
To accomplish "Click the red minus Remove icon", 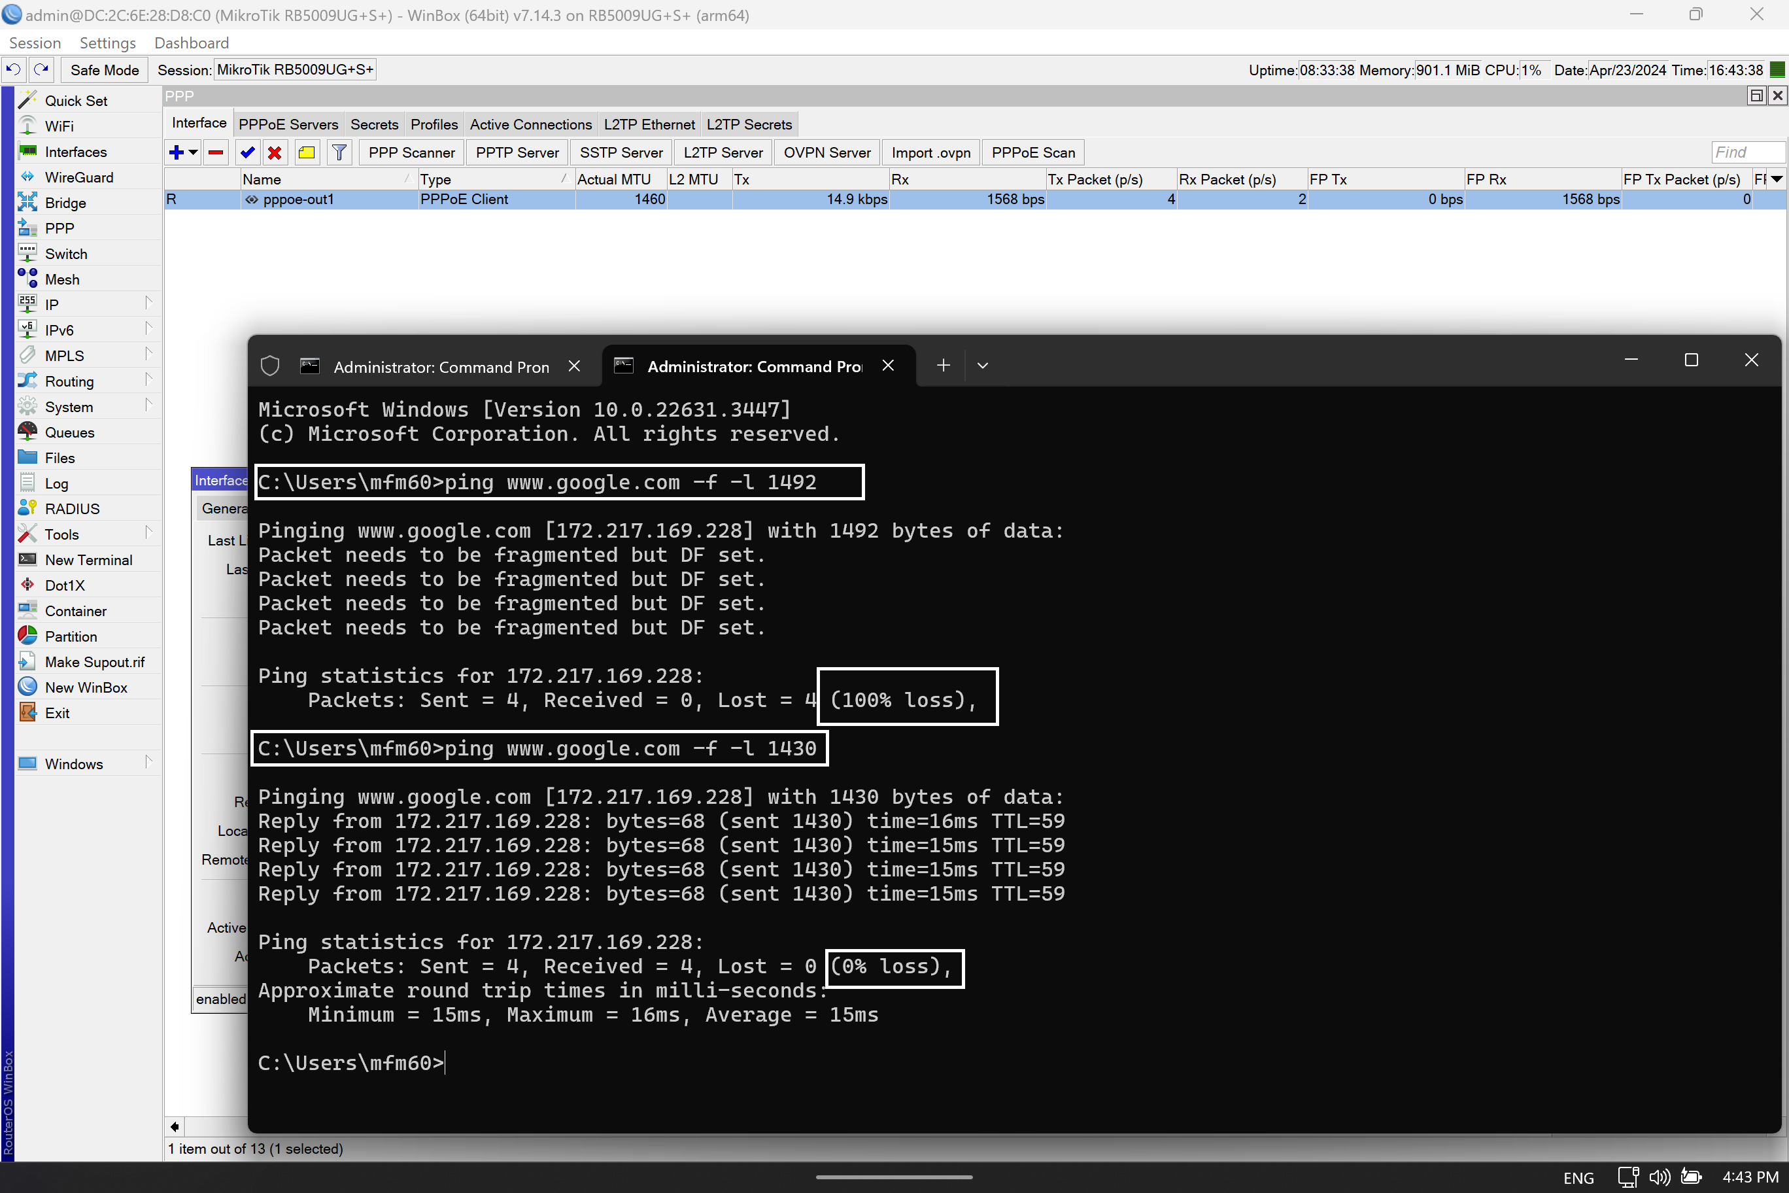I will click(x=216, y=152).
